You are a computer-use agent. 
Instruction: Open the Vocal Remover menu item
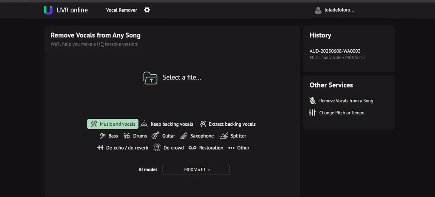point(121,10)
